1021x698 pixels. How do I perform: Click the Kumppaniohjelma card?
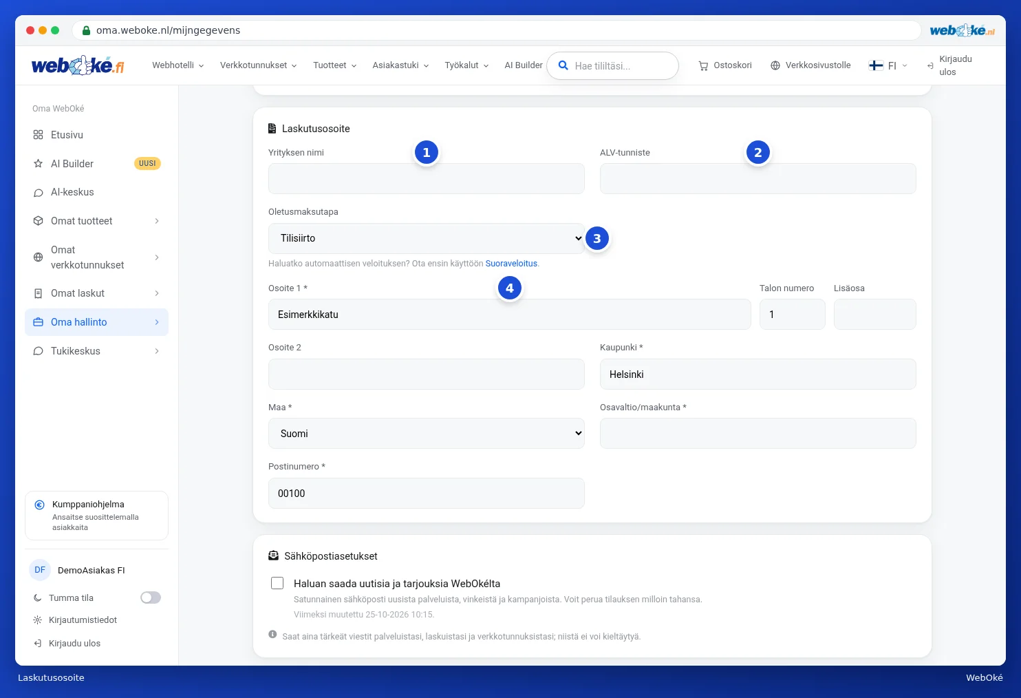pos(96,516)
